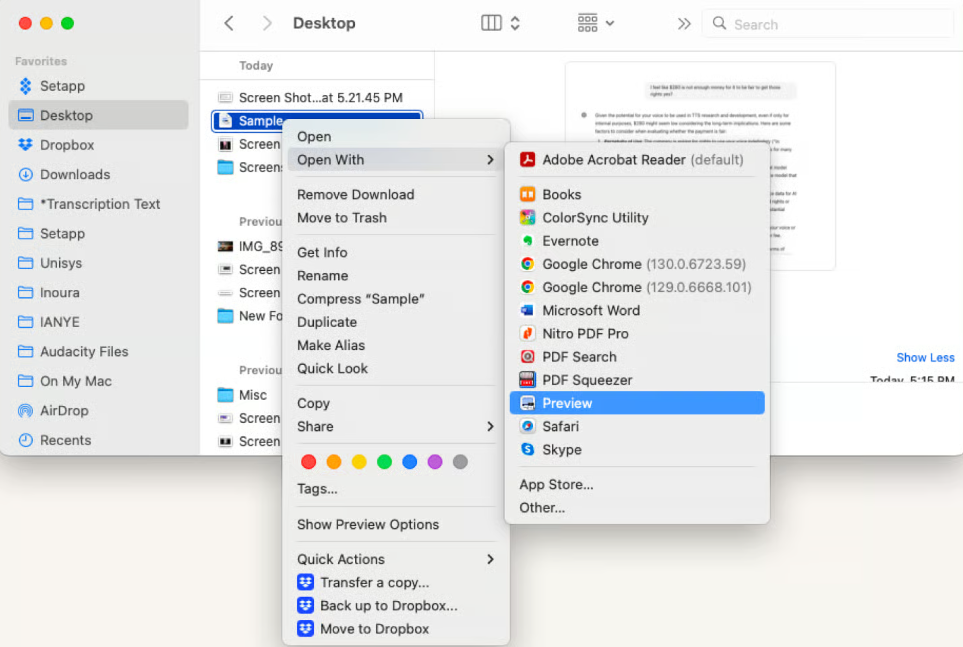The height and width of the screenshot is (647, 963).
Task: Click the Nitro PDF Pro icon
Action: coord(527,333)
